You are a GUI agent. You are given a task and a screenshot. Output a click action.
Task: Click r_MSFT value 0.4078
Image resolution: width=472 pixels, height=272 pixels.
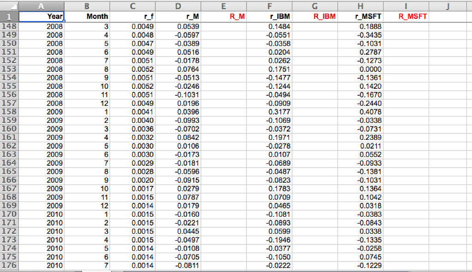(x=360, y=112)
